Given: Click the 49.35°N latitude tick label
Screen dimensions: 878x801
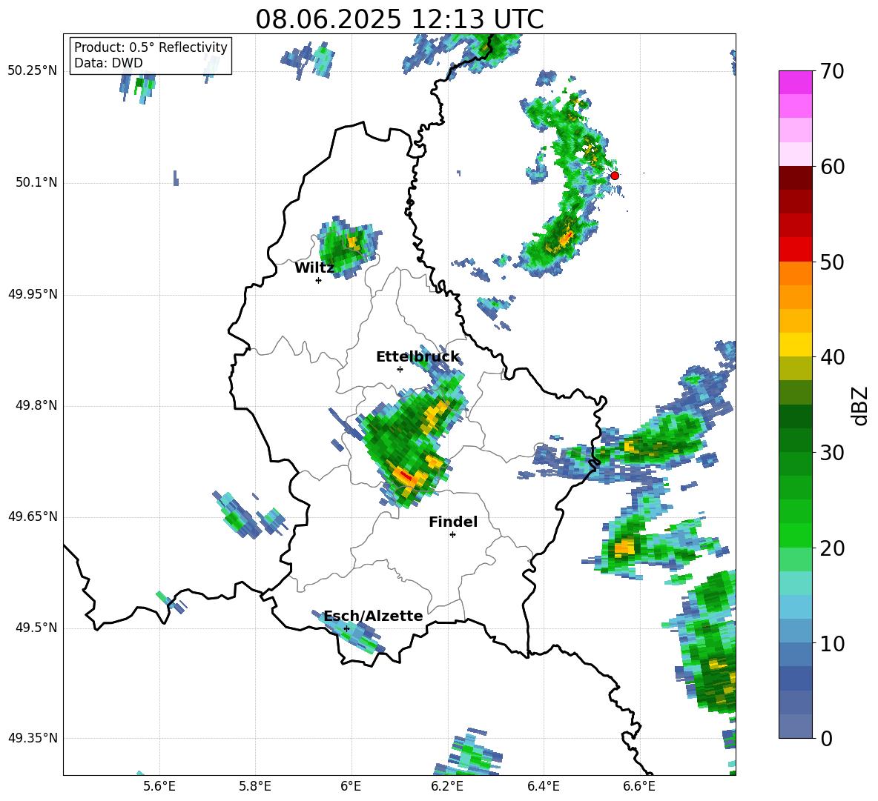Looking at the screenshot, I should tap(33, 738).
